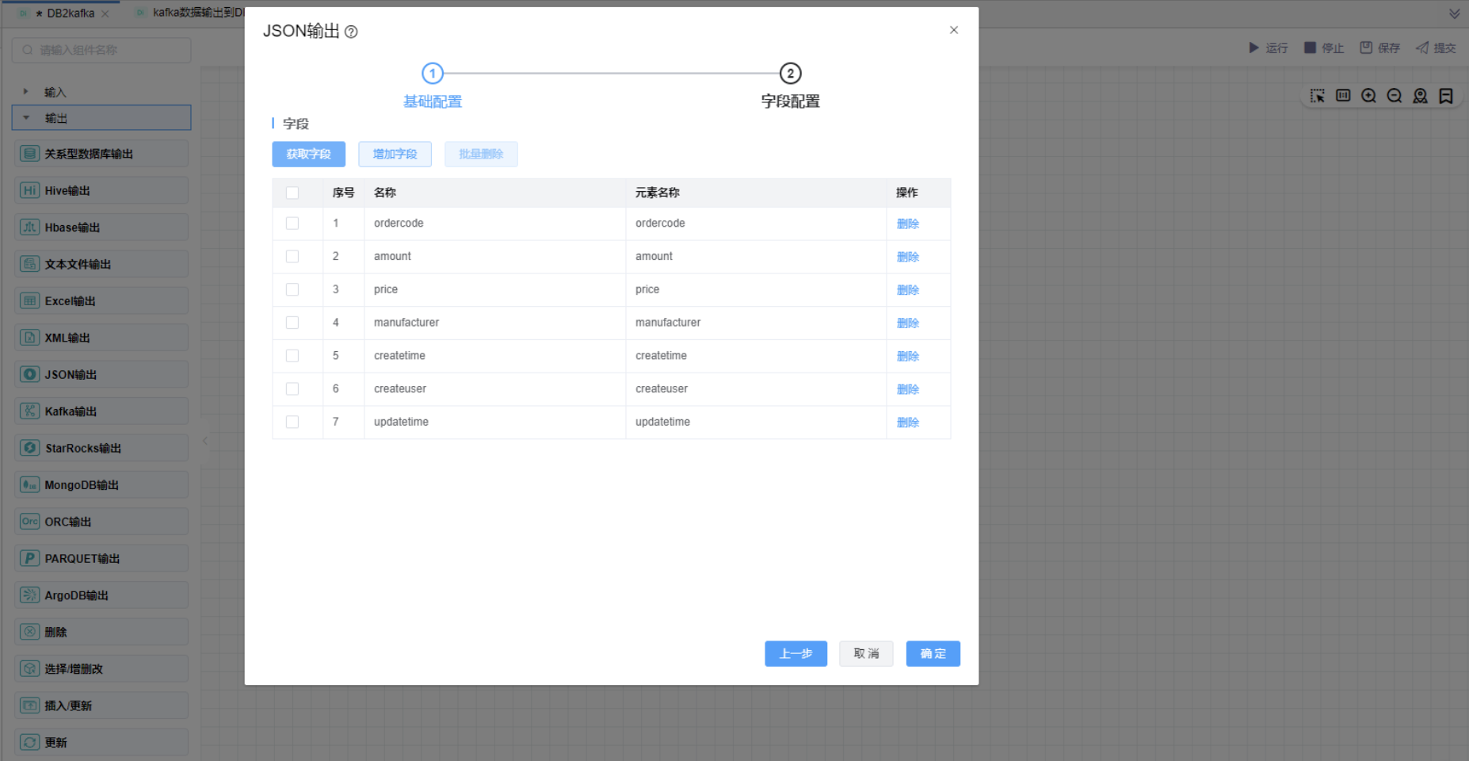The width and height of the screenshot is (1469, 761).
Task: Click the Hive输出 component icon
Action: pyautogui.click(x=29, y=190)
